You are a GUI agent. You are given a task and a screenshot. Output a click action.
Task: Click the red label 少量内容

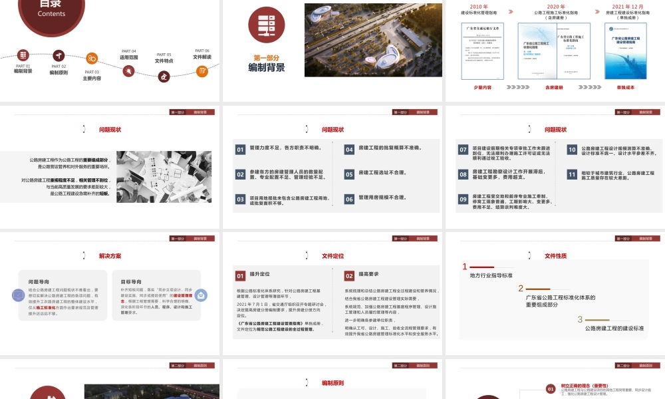coord(483,87)
